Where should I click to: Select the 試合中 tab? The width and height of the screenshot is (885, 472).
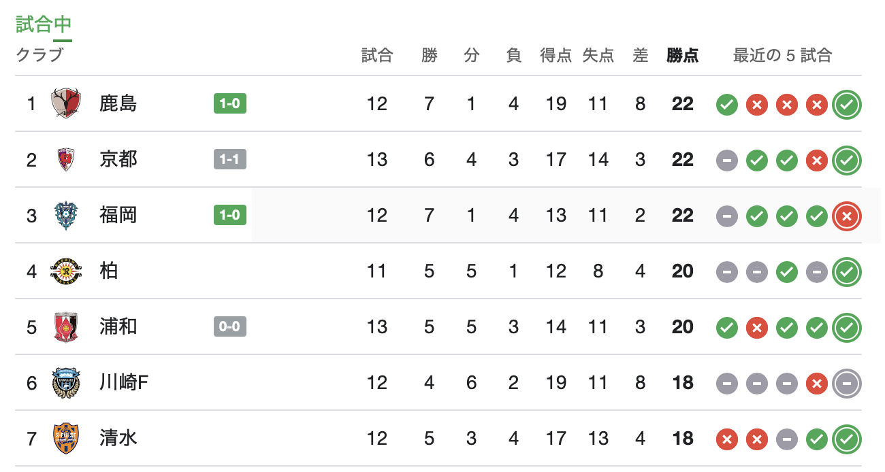44,25
